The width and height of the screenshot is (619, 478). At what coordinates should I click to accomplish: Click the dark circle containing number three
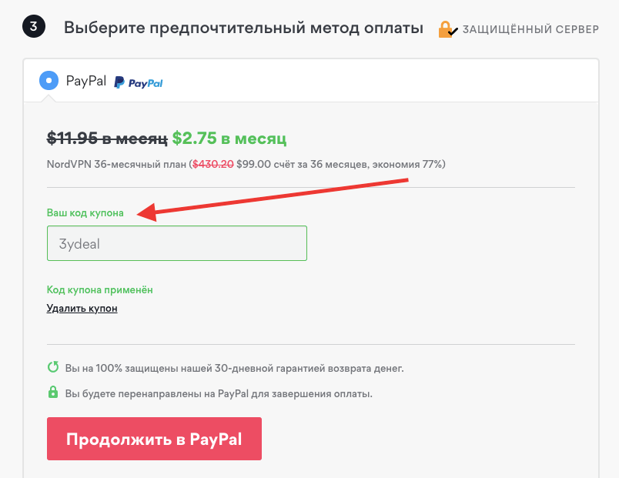click(33, 25)
